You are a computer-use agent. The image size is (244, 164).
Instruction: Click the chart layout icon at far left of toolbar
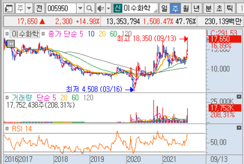9,8
